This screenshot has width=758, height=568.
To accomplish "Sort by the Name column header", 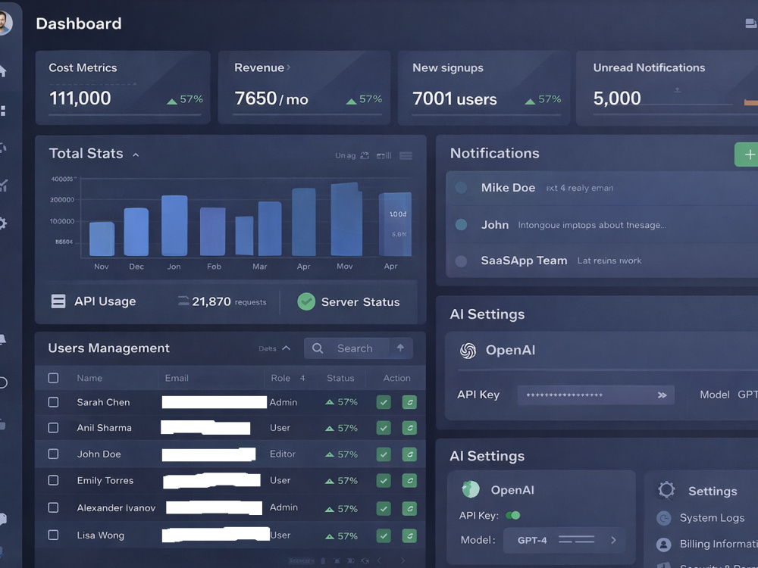I will 89,378.
